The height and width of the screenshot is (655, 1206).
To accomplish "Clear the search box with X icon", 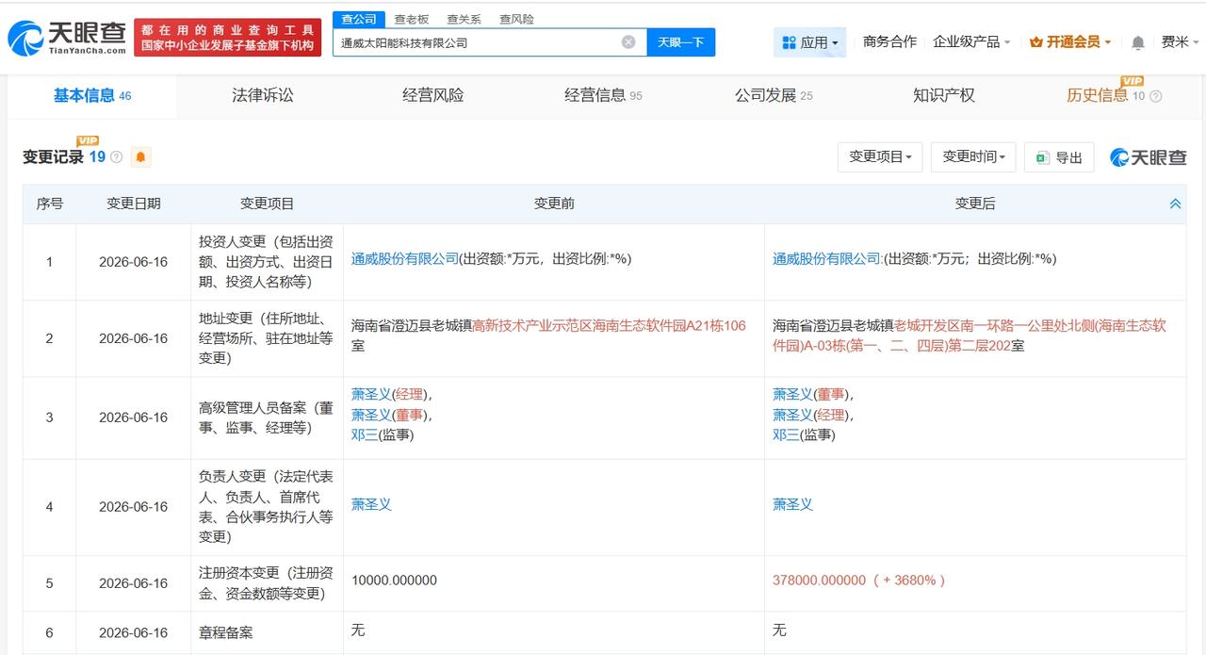I will 628,42.
